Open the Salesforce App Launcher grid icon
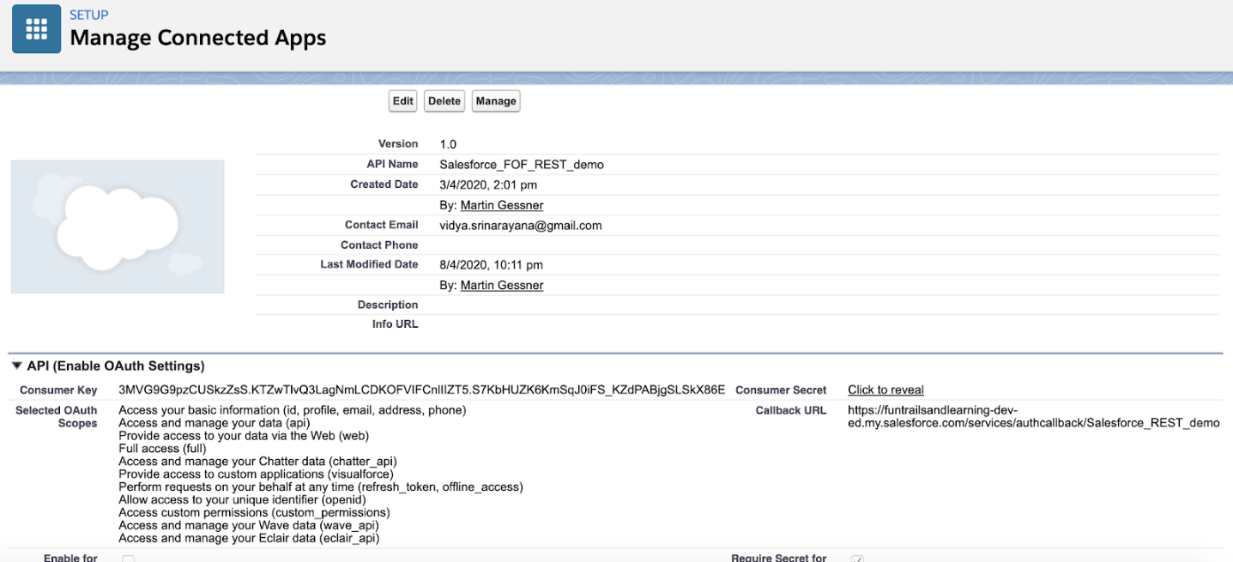The image size is (1233, 562). (x=36, y=28)
